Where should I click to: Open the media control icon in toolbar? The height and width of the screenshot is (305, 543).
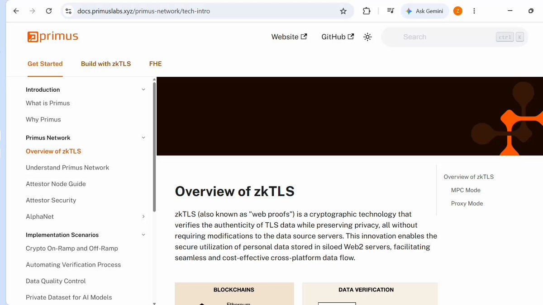pyautogui.click(x=391, y=11)
